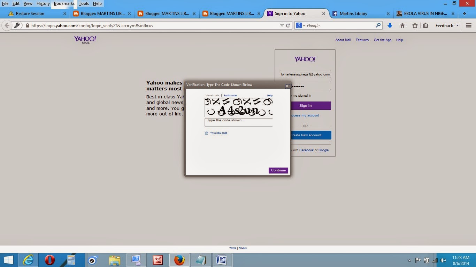Click the Yahoo email address field

point(305,74)
